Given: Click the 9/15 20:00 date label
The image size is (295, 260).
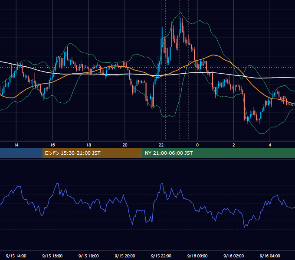Looking at the screenshot, I should pos(125,256).
